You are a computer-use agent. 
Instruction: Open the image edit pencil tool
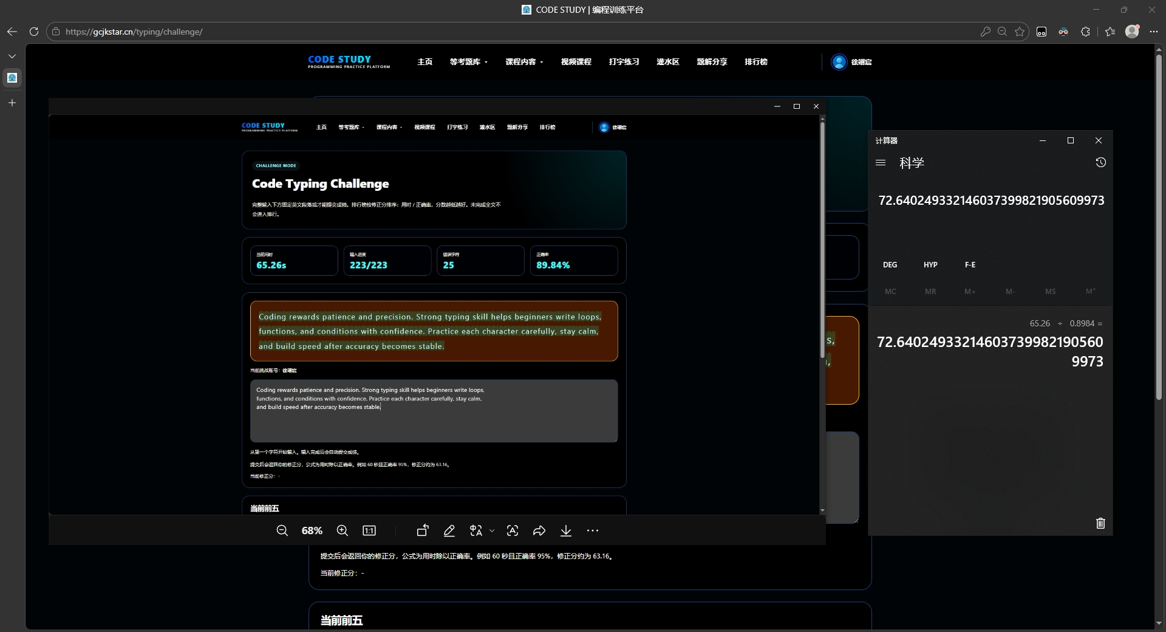tap(449, 531)
